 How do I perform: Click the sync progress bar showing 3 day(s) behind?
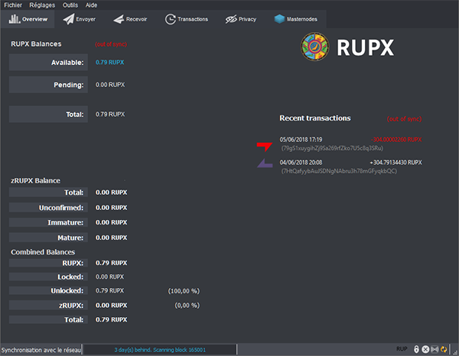(x=160, y=350)
